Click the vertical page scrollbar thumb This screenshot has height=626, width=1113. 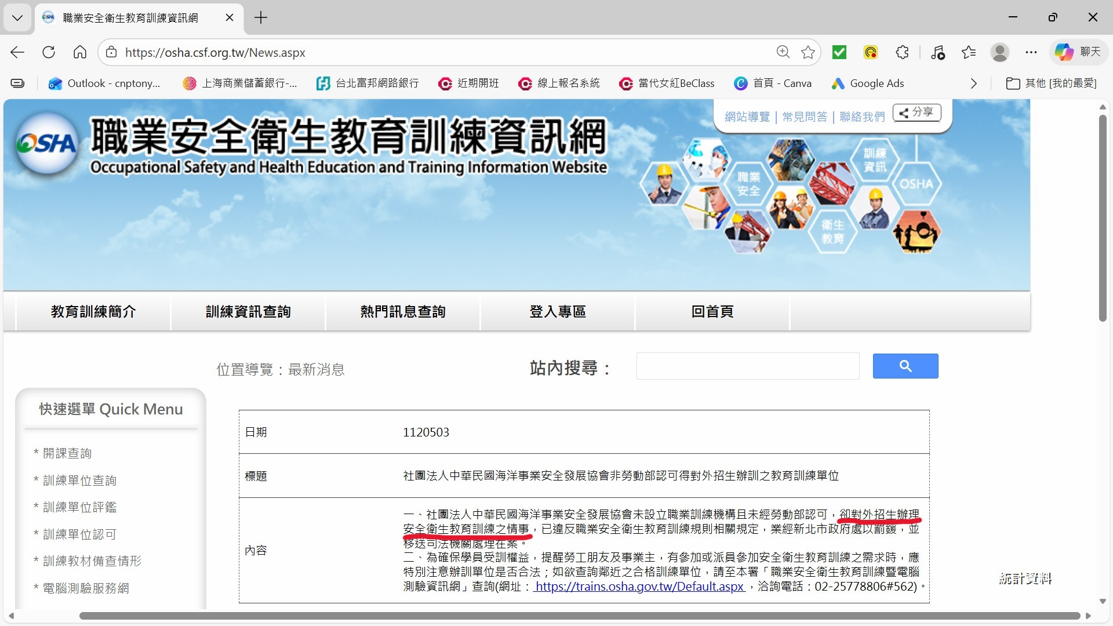click(1102, 217)
